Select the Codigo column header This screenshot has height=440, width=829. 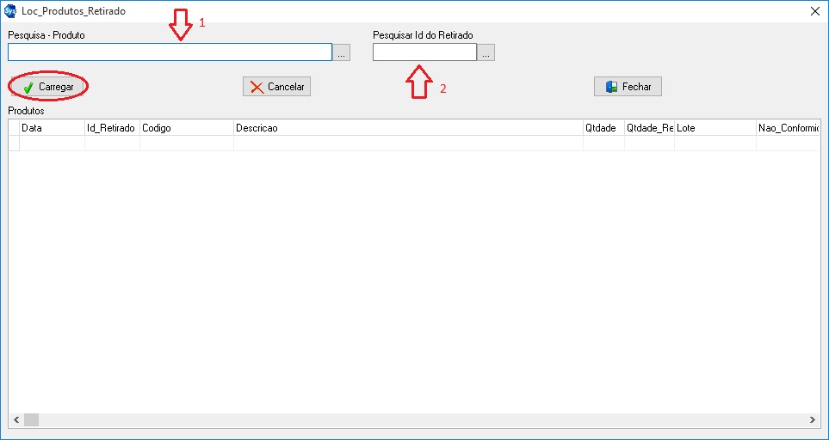[186, 128]
